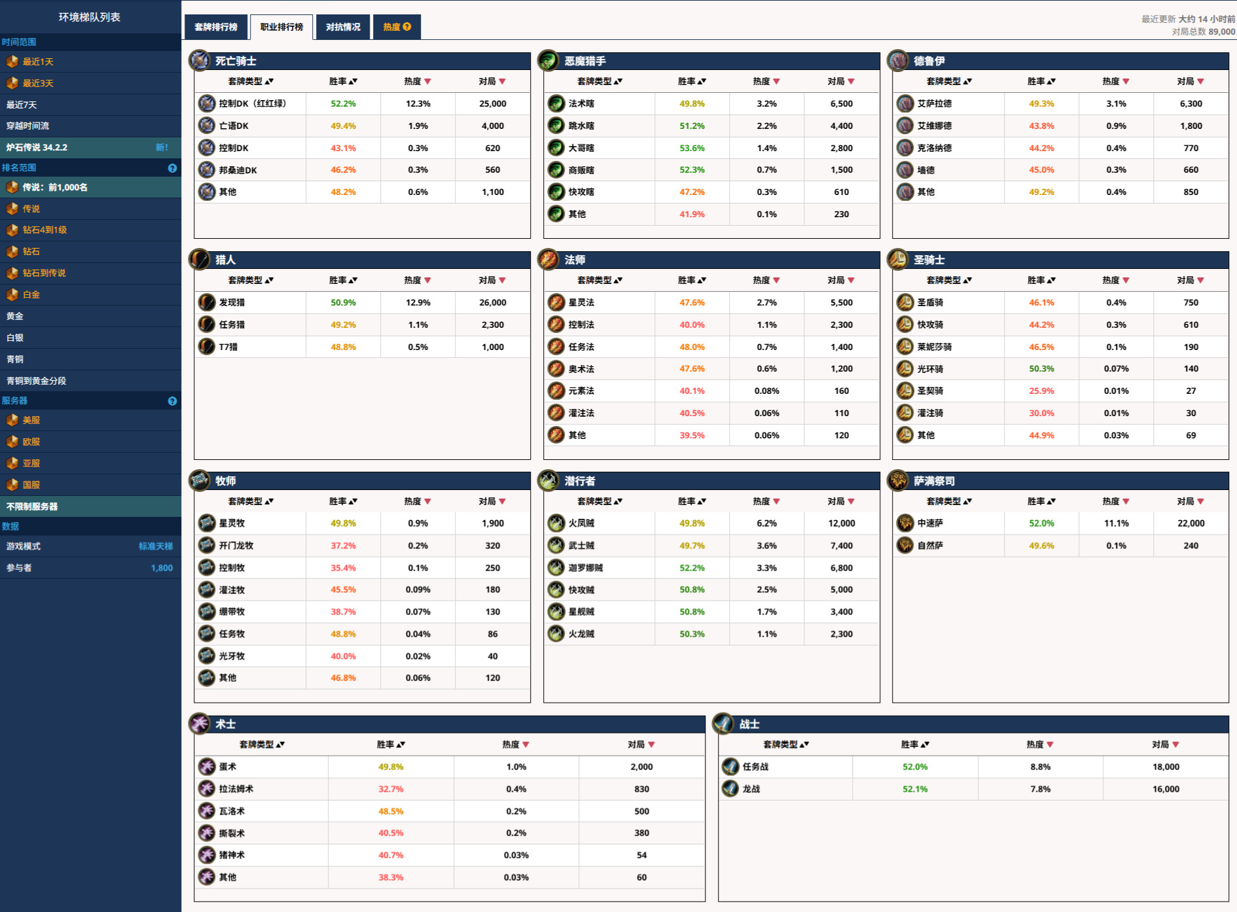Click the Demon Hunter class header icon
1237x912 pixels.
548,61
